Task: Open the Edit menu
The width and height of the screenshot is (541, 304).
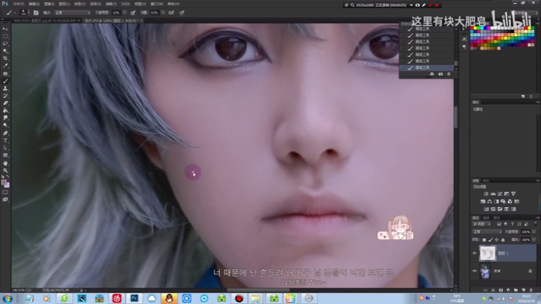Action: pos(34,4)
